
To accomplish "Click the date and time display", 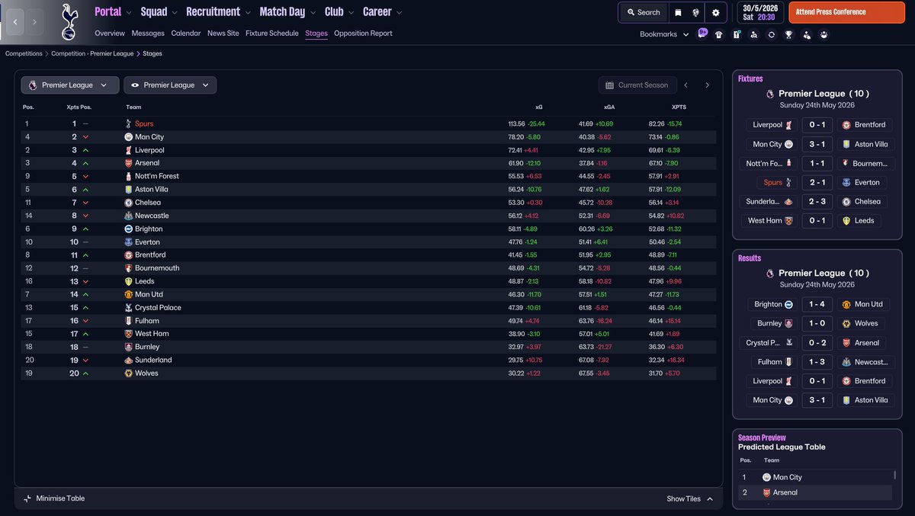I will click(x=759, y=12).
